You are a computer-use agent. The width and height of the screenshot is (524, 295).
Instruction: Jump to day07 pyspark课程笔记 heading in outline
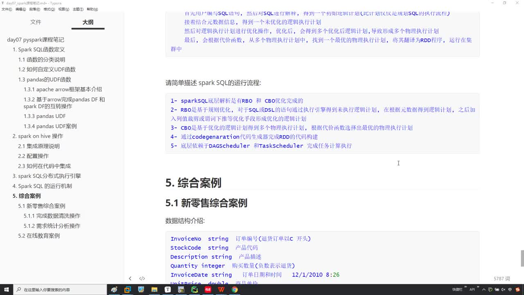(x=36, y=40)
